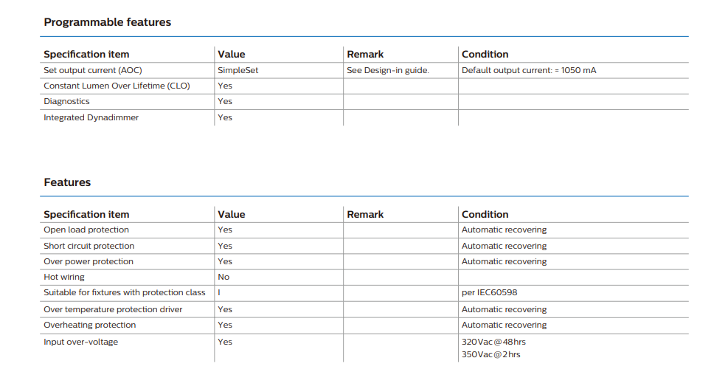Click the Programmable features heading
The width and height of the screenshot is (728, 372).
click(107, 22)
